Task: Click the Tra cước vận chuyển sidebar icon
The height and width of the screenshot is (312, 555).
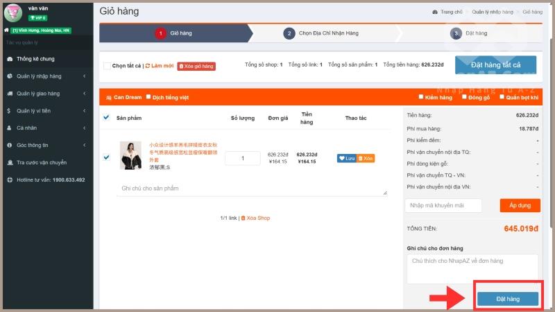Action: 10,162
